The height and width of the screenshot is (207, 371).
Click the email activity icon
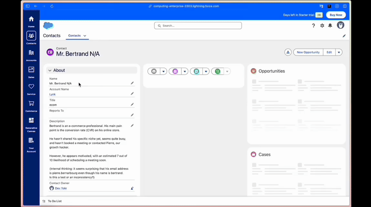click(154, 71)
